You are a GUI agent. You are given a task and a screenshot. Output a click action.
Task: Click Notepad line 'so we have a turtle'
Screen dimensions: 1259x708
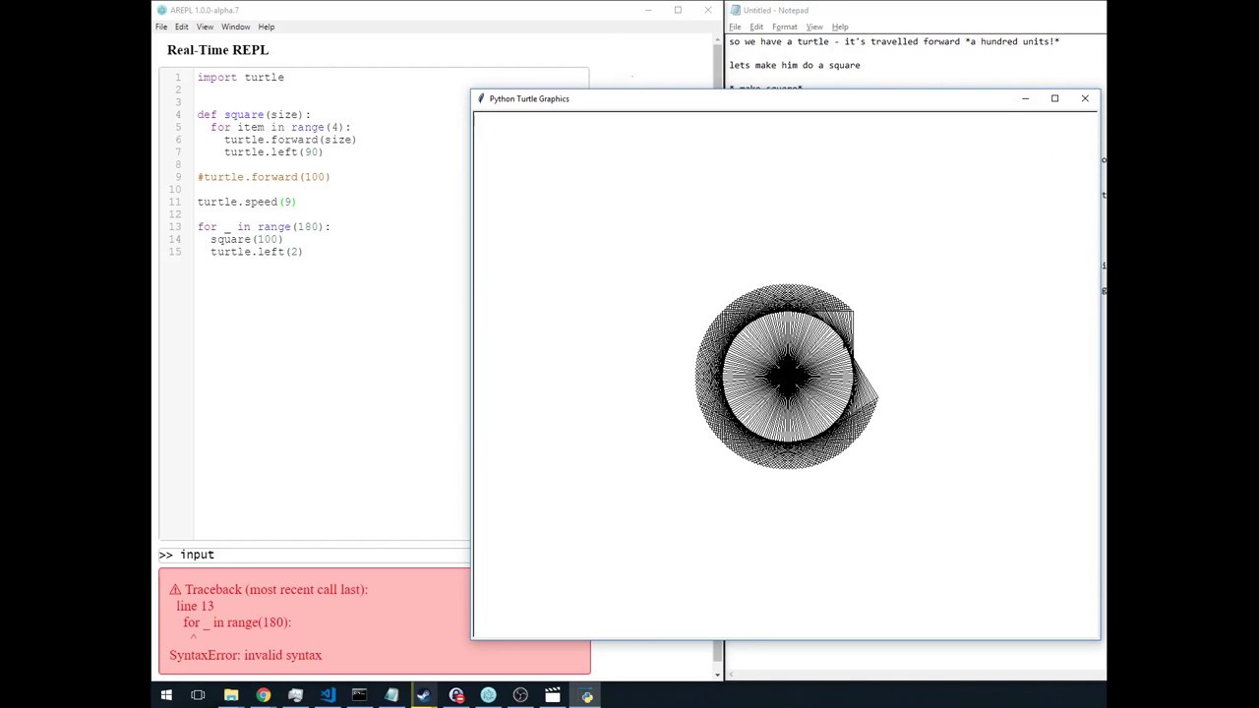coord(894,41)
